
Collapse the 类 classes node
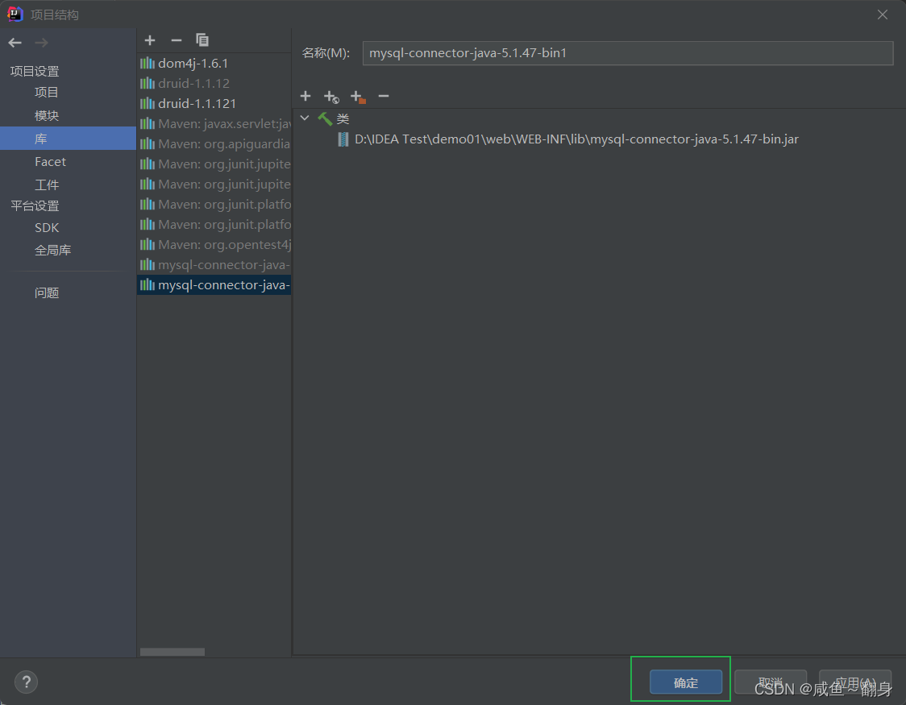pyautogui.click(x=305, y=118)
